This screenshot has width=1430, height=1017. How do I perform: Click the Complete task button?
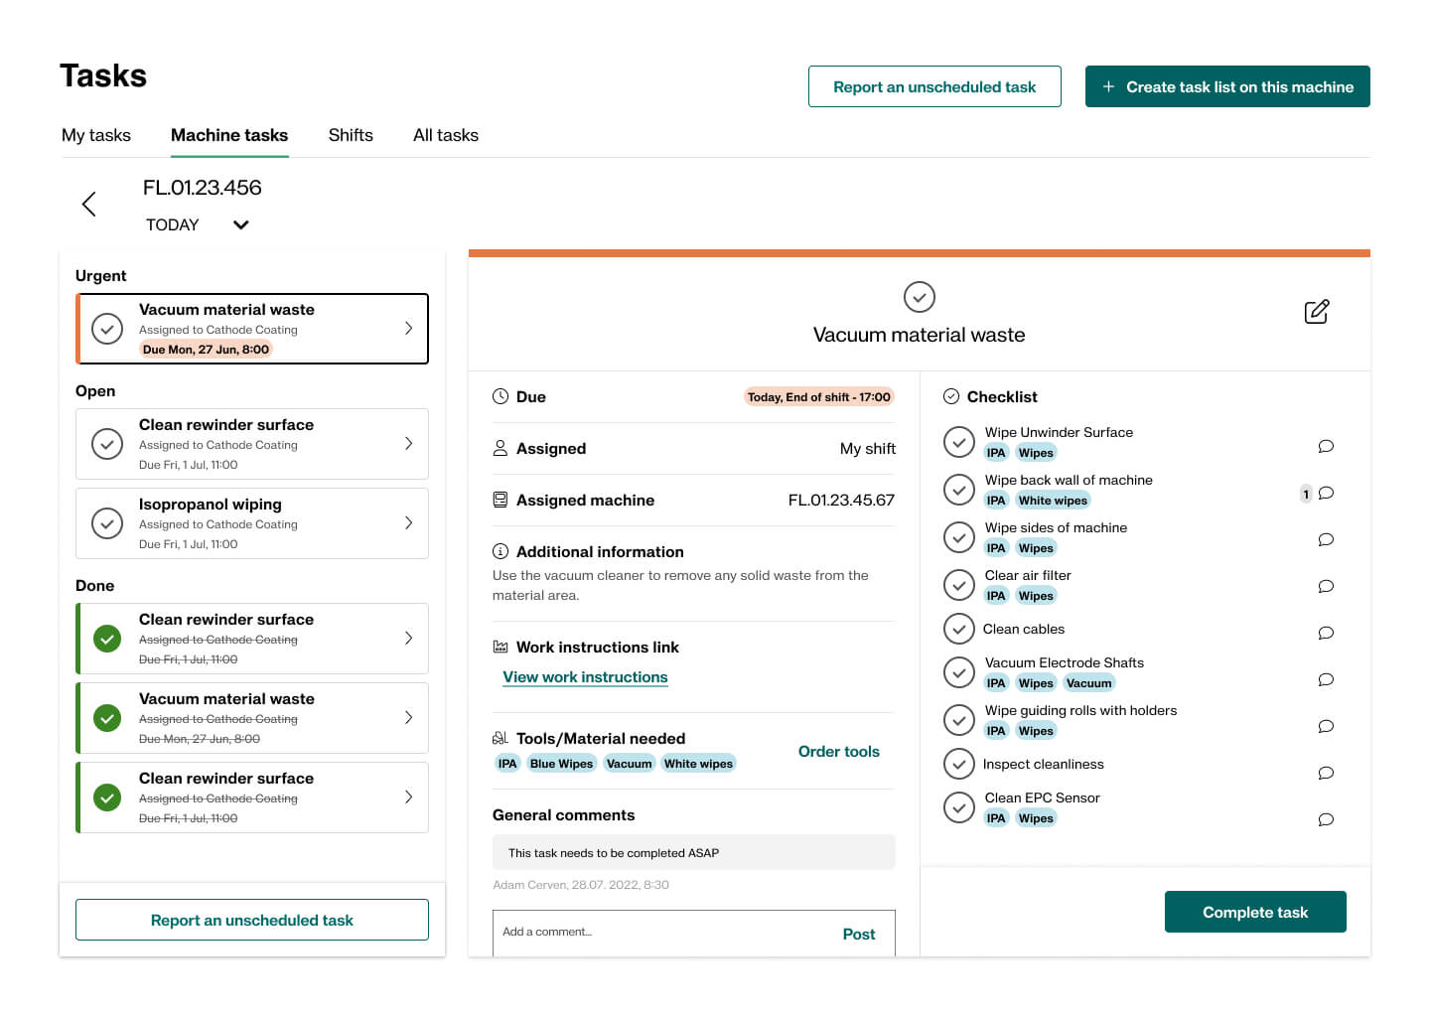(x=1254, y=912)
